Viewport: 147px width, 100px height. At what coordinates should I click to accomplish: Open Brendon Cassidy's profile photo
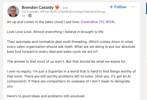coord(13,11)
